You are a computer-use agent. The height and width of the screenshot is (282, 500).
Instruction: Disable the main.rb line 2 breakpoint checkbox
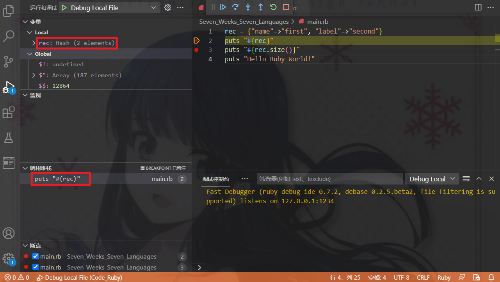[x=35, y=256]
